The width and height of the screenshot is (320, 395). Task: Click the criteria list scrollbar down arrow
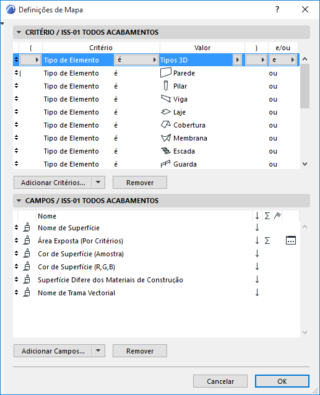point(305,164)
